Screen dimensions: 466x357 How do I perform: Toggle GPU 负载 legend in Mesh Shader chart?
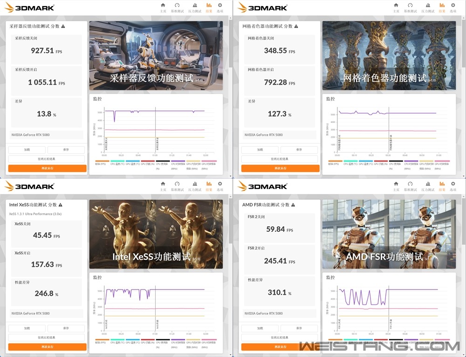[x=381, y=164]
